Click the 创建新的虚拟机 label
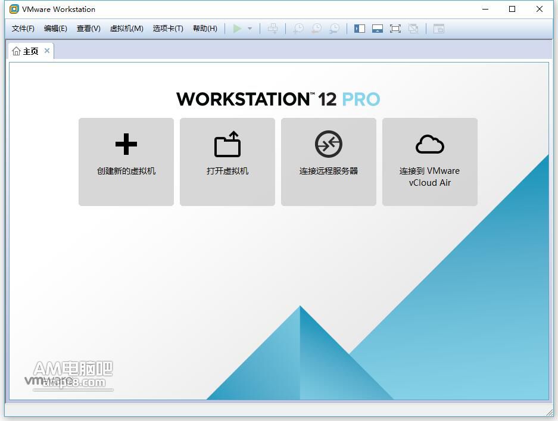The width and height of the screenshot is (558, 421). tap(126, 171)
